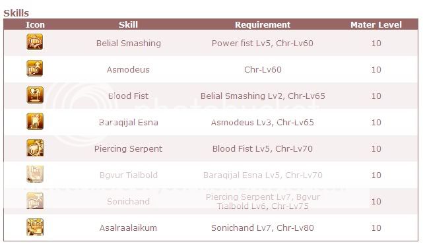Select the Requirement column header
Image resolution: width=423 pixels, height=246 pixels.
tap(263, 24)
